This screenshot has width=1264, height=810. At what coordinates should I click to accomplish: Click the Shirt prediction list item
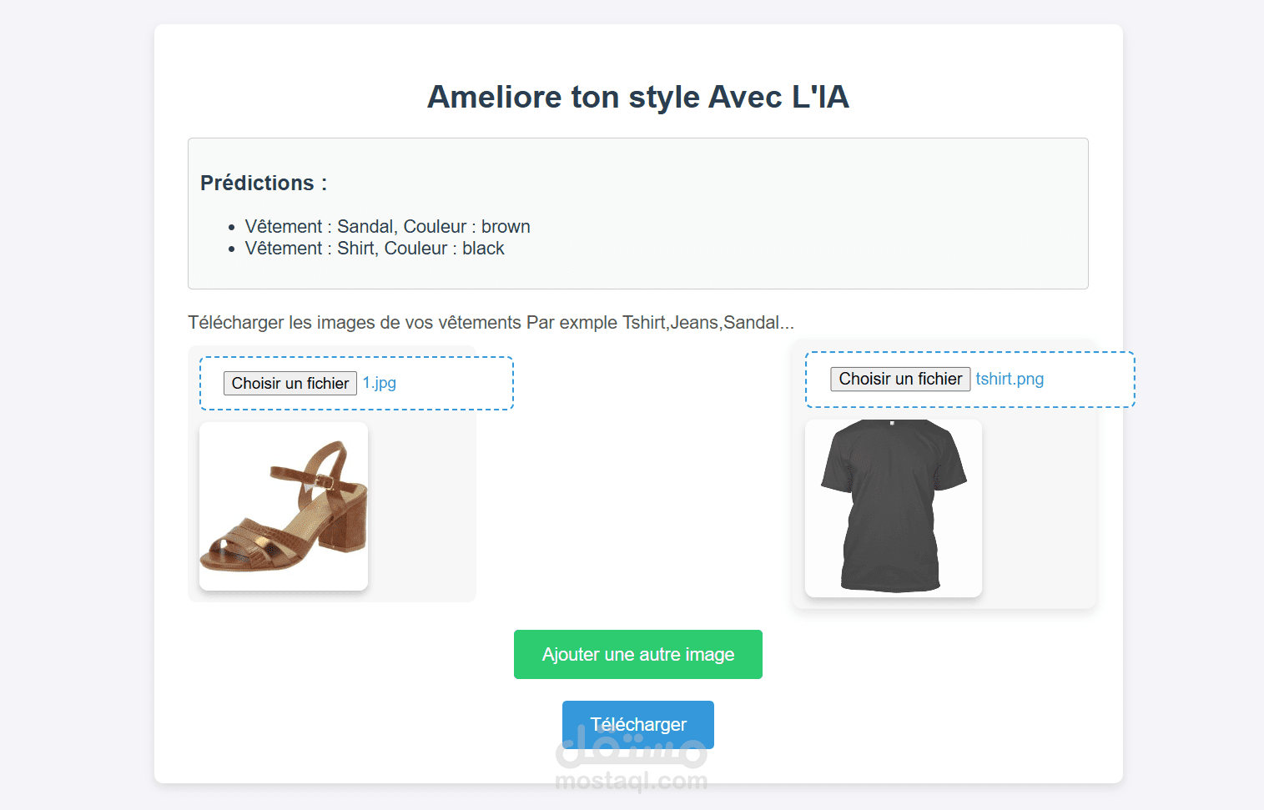[x=374, y=249]
